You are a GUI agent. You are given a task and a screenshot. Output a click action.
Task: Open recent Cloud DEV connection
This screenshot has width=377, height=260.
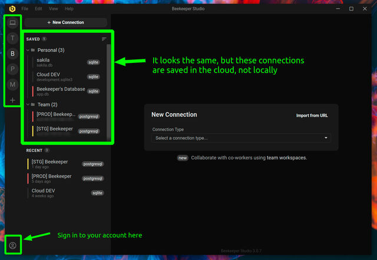tap(65, 193)
